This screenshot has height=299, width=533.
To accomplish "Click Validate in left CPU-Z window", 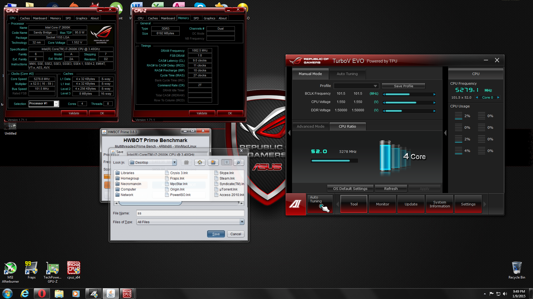I will click(74, 113).
